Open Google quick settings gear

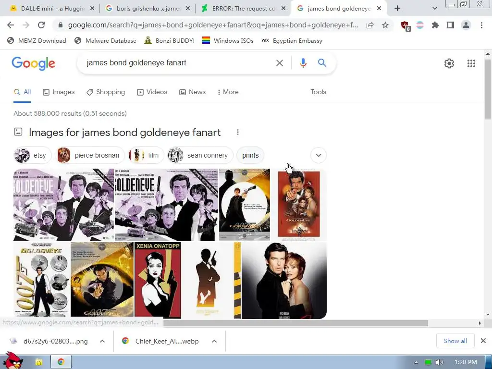tap(449, 63)
